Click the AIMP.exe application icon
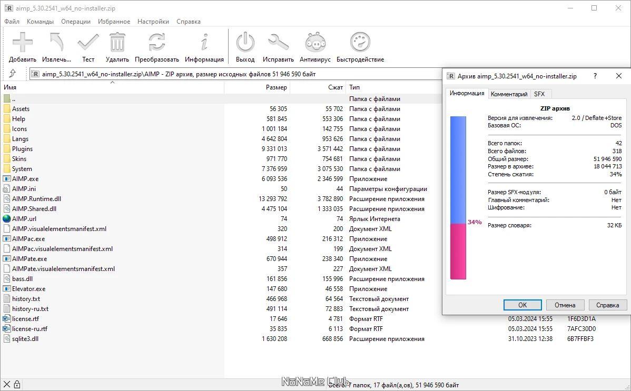 click(x=6, y=178)
